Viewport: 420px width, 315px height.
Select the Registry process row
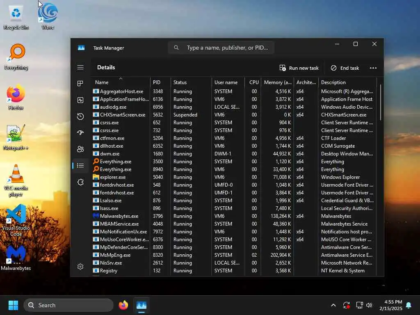pyautogui.click(x=234, y=271)
